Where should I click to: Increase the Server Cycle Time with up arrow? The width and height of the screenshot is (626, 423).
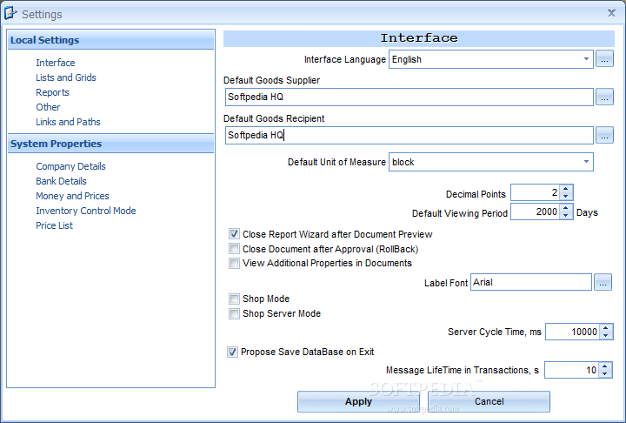point(606,328)
